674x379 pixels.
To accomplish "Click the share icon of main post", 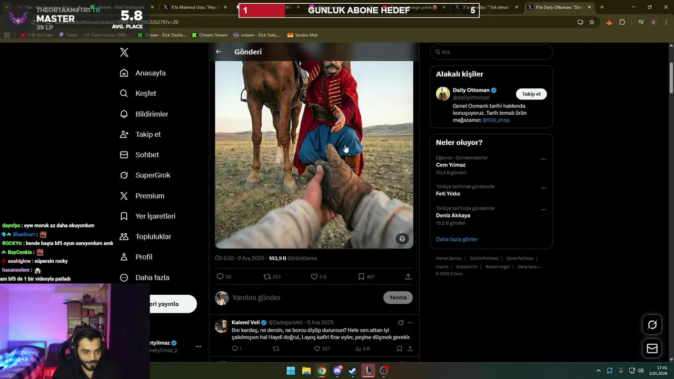I will (408, 276).
